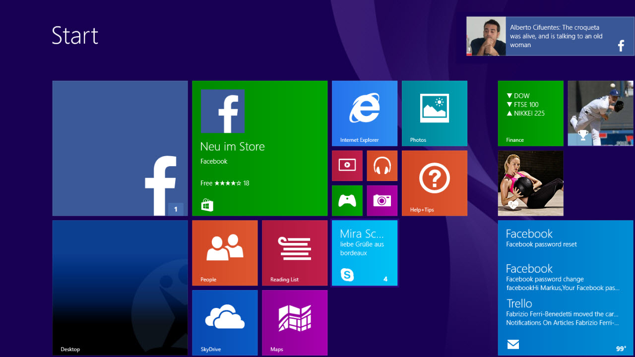635x357 pixels.
Task: Click Alberto Cifuentes profile photo in notification
Action: (486, 36)
